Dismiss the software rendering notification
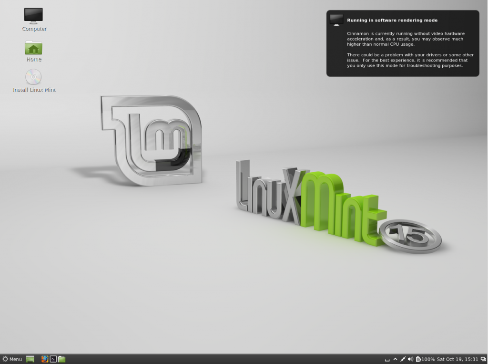 403,43
